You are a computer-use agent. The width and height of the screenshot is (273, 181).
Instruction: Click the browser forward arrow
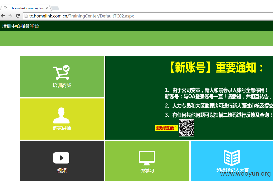click(10, 16)
